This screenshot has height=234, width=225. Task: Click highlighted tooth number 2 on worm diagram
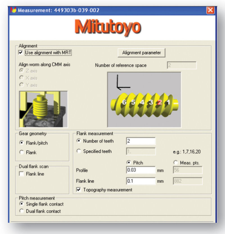pyautogui.click(x=160, y=102)
